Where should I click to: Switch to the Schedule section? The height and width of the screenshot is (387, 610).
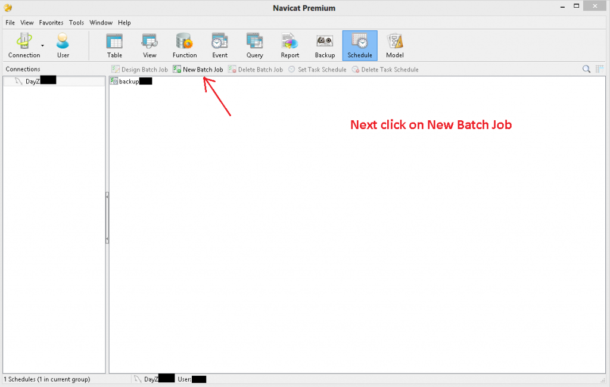pos(360,46)
